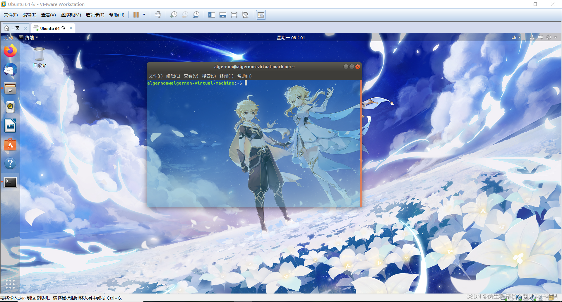
Task: Click the terminal title algernon@algernon-virtual-machine
Action: pyautogui.click(x=254, y=67)
